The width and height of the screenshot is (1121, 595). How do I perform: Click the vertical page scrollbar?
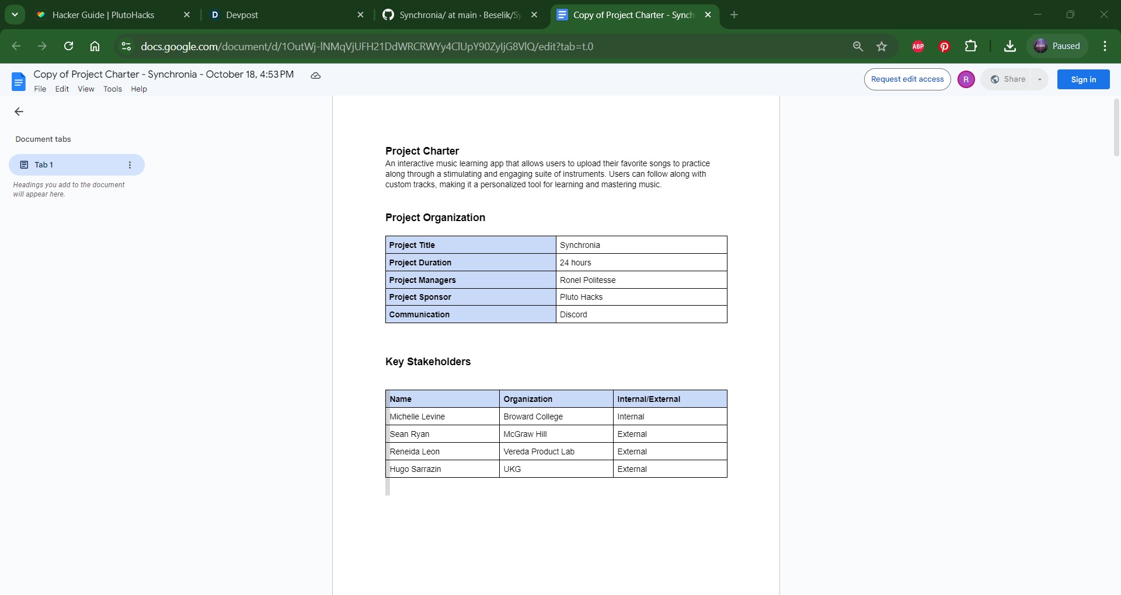pos(1116,128)
